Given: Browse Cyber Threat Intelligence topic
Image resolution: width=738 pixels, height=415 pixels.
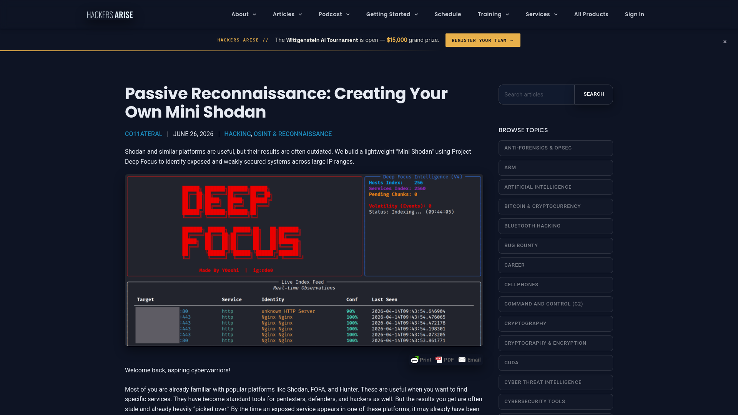Looking at the screenshot, I should [x=556, y=382].
